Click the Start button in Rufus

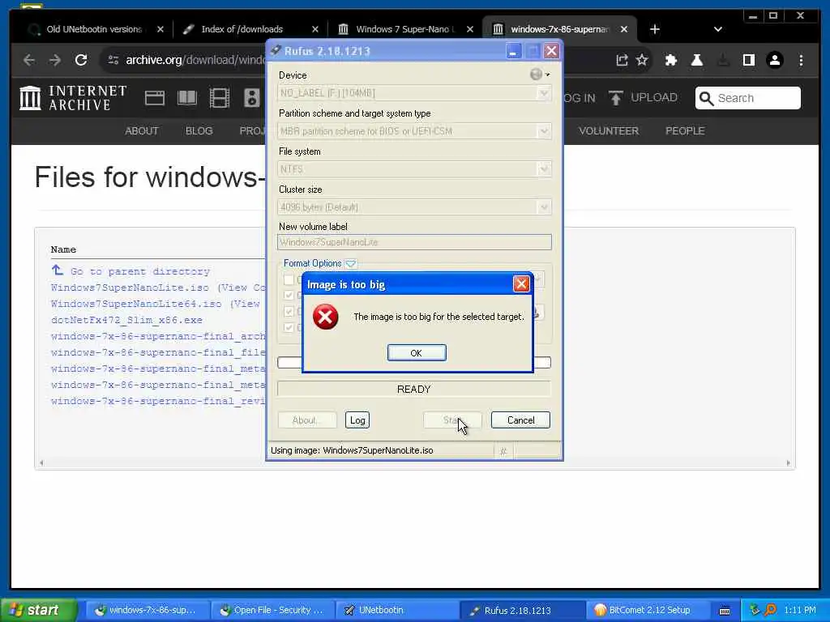tap(452, 420)
